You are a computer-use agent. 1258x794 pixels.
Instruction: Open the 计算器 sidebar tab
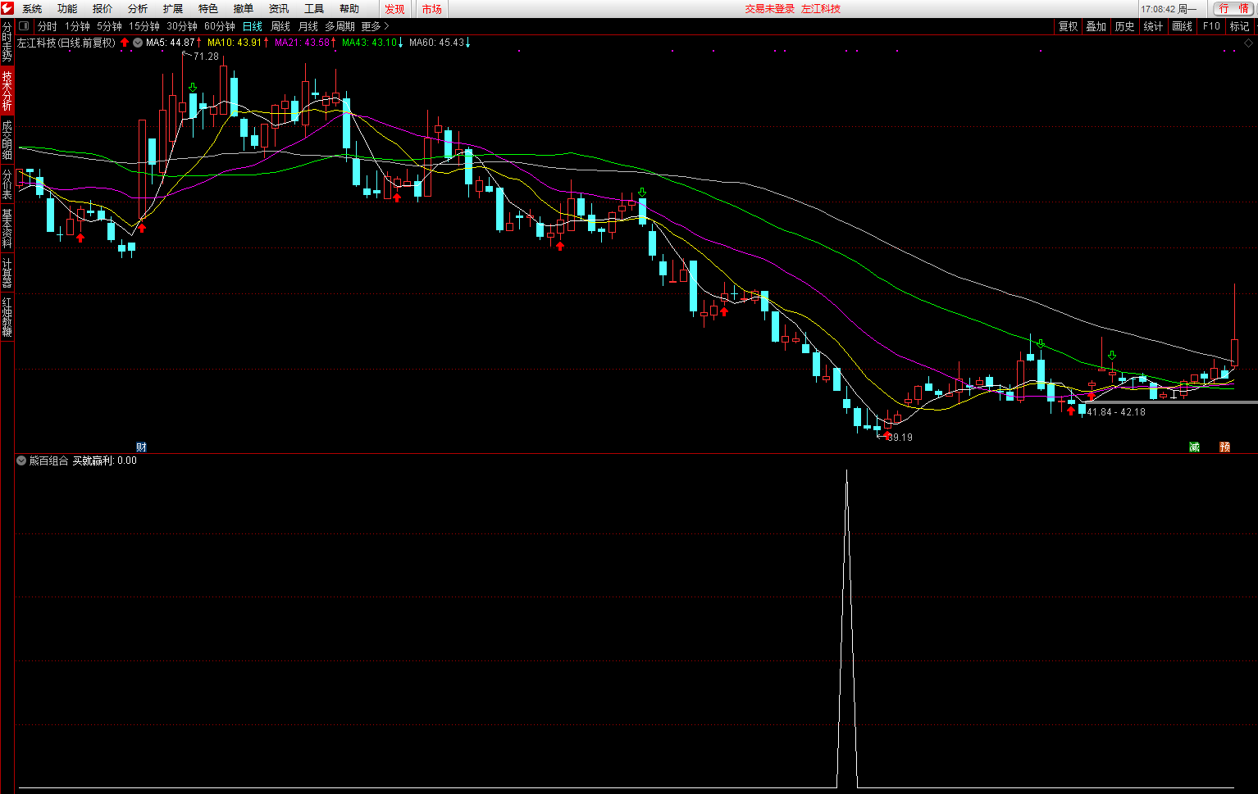coord(7,273)
